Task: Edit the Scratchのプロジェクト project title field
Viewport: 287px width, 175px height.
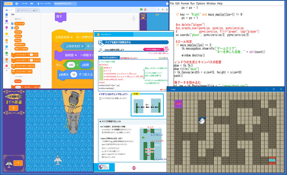Action: point(65,4)
